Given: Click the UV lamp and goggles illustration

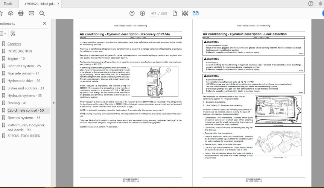Looking at the screenshot, I should coord(278,141).
